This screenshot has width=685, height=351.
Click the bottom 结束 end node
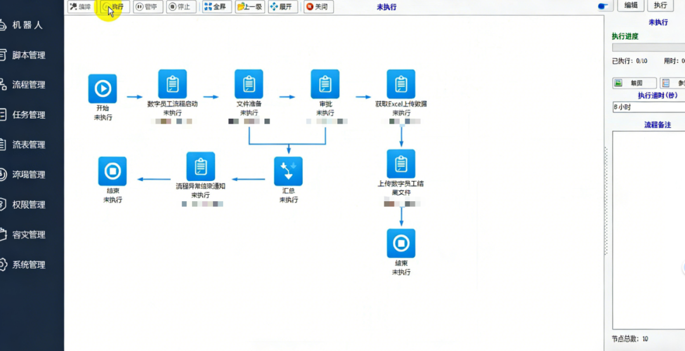pos(401,243)
